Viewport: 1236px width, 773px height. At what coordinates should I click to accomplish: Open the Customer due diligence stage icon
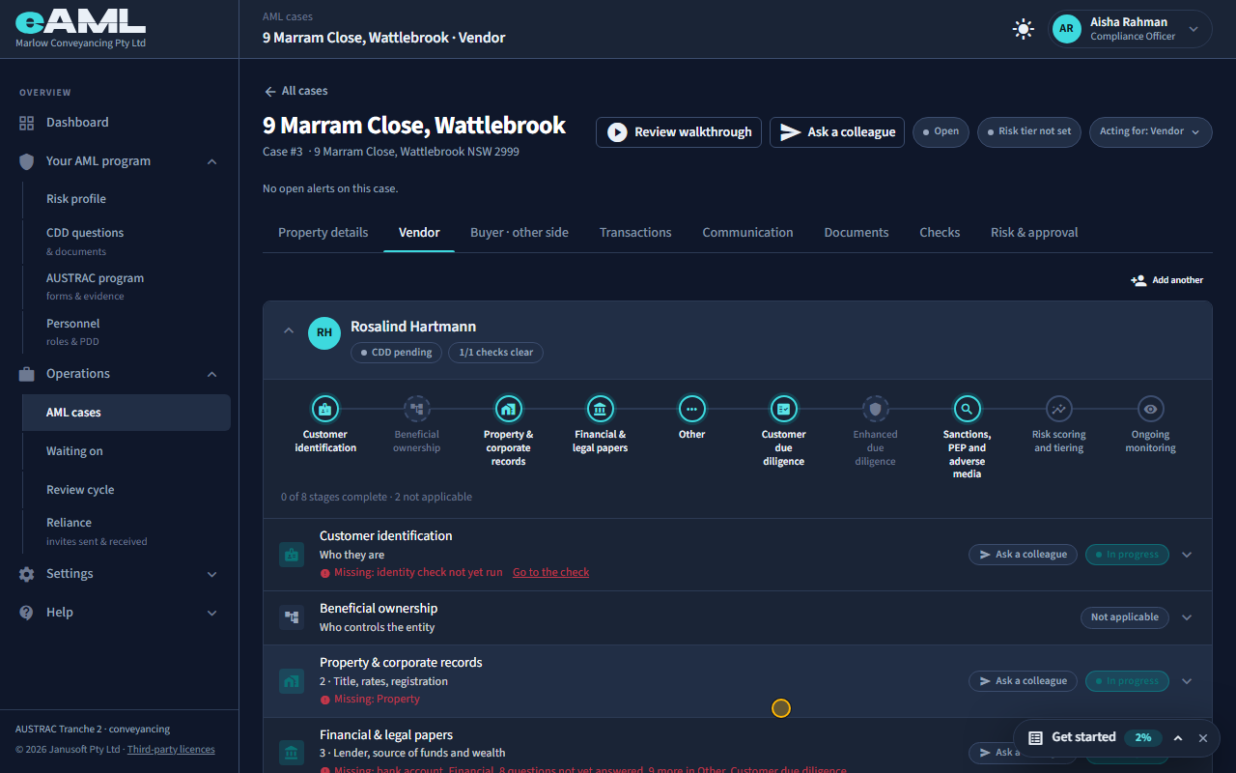click(x=784, y=409)
